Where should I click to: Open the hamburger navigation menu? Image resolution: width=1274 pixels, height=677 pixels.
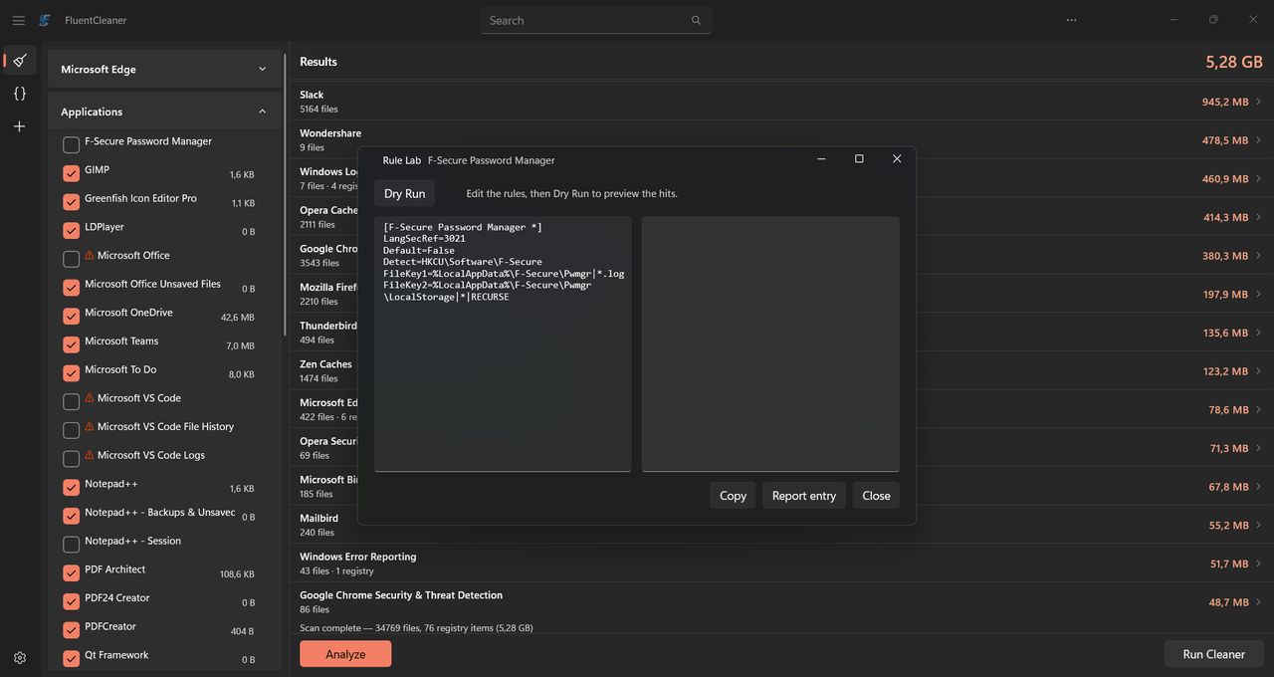[x=18, y=20]
